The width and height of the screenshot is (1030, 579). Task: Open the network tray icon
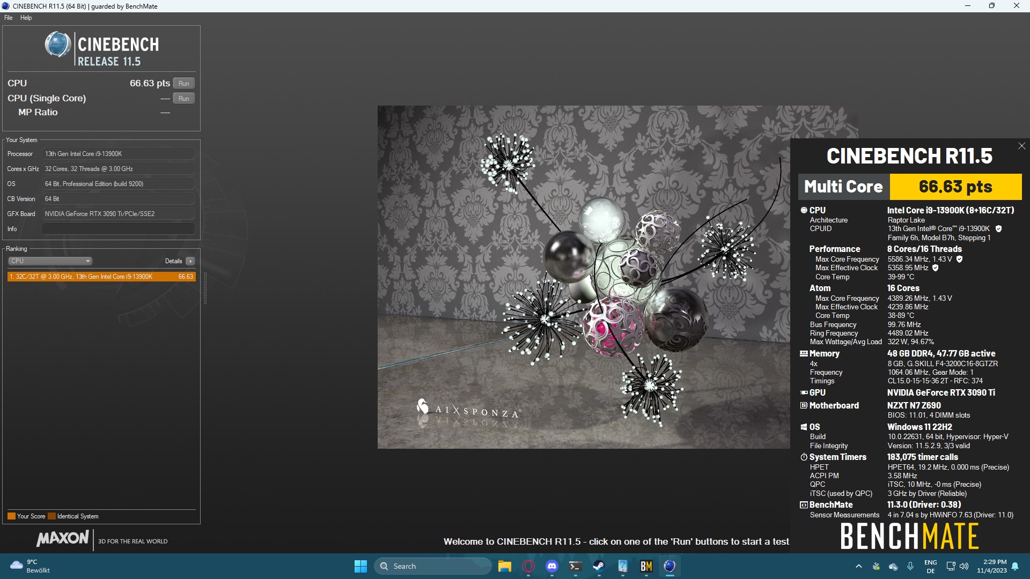(951, 566)
